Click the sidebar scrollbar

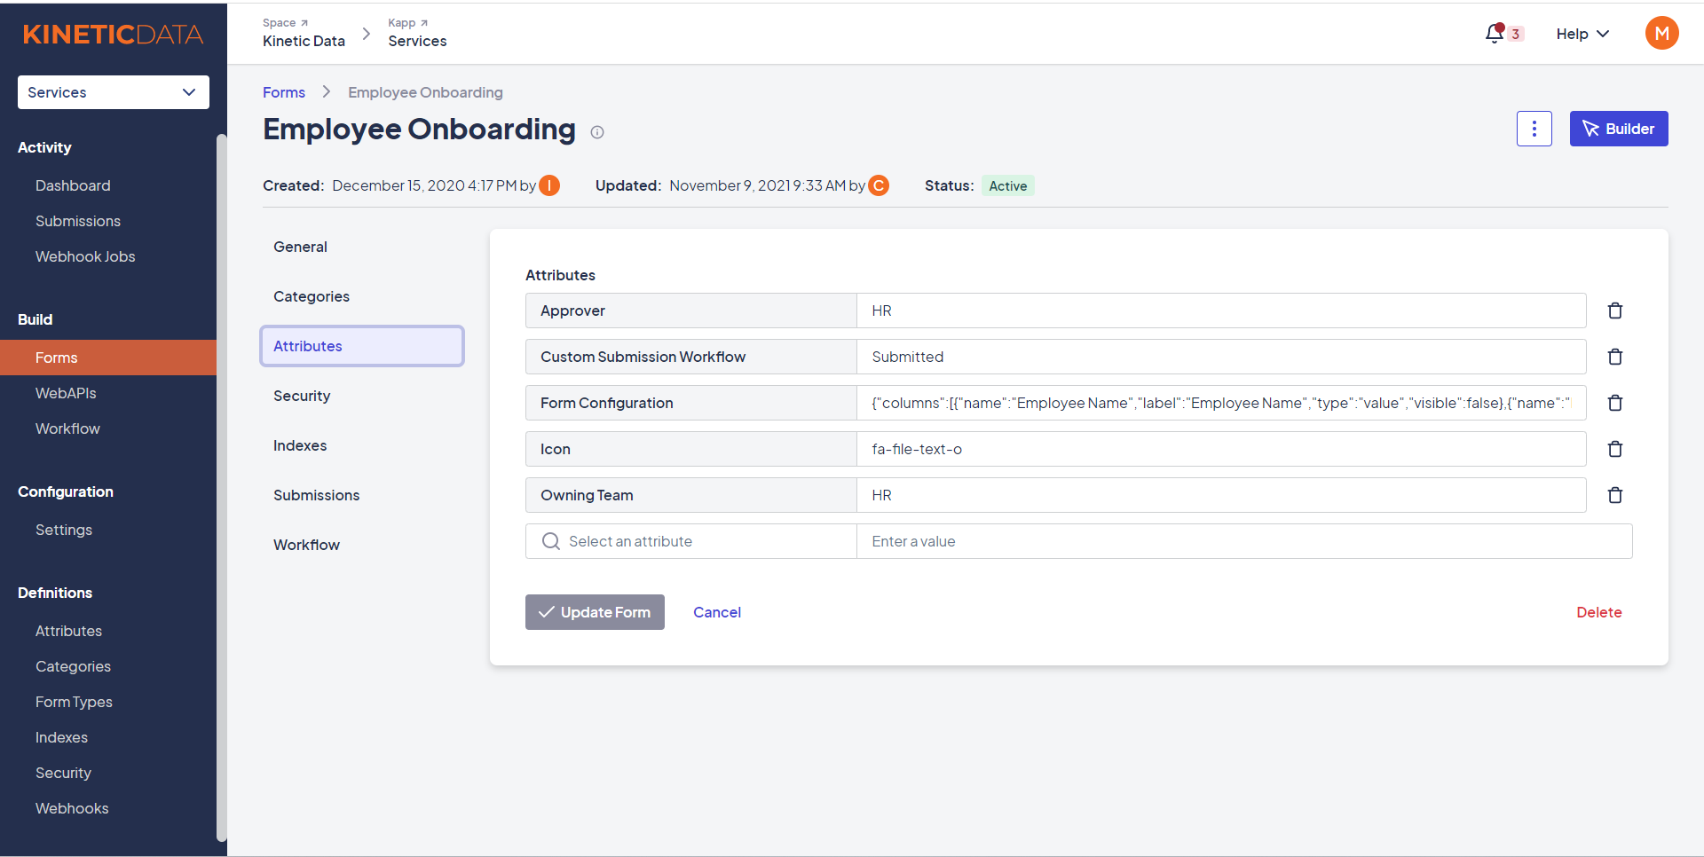222,487
